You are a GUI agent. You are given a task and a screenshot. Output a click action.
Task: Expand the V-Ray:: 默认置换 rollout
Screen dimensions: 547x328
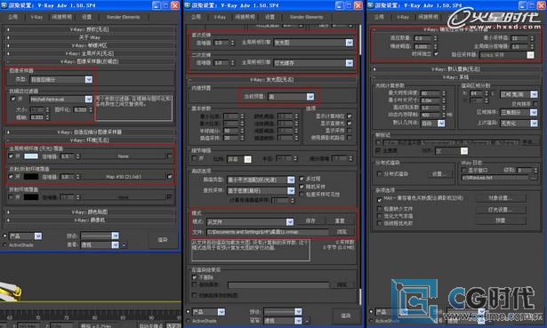[x=455, y=69]
